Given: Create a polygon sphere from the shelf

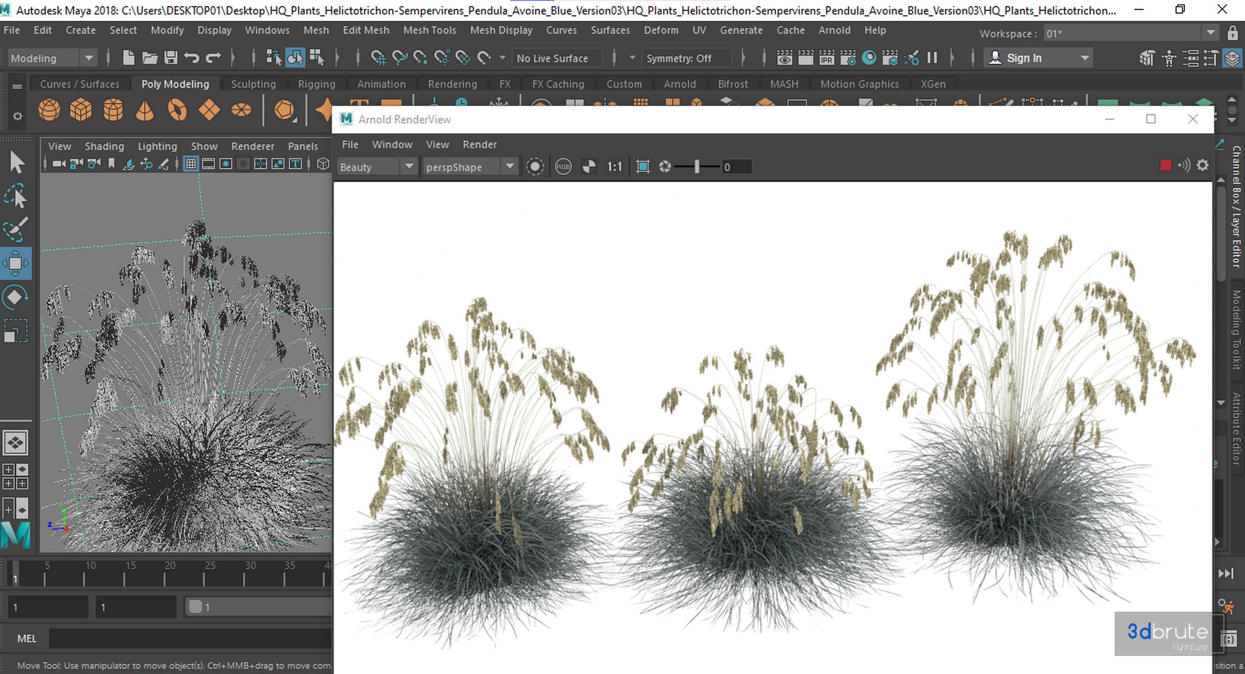Looking at the screenshot, I should pyautogui.click(x=49, y=110).
